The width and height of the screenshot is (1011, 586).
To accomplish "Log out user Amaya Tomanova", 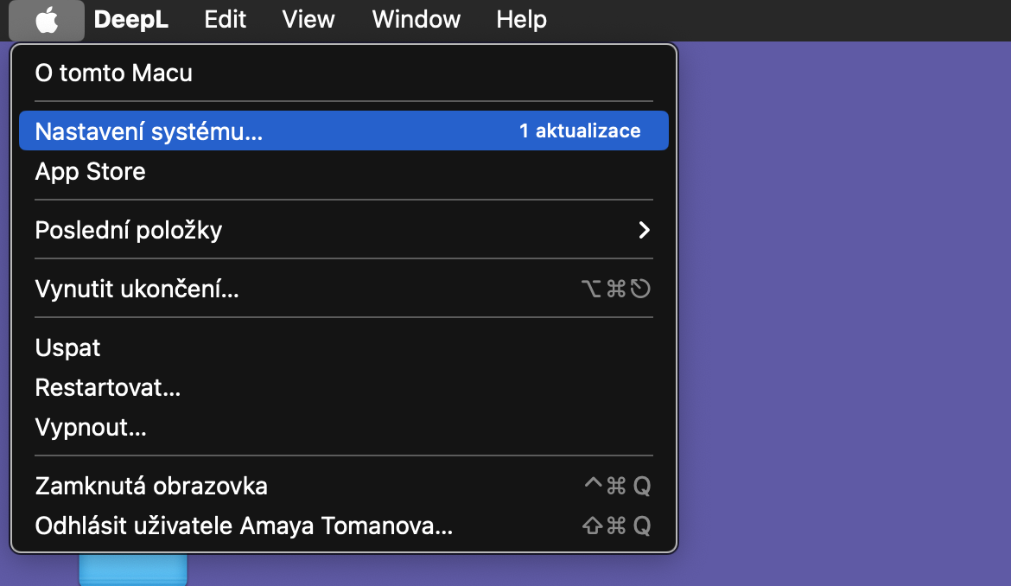I will coord(244,525).
